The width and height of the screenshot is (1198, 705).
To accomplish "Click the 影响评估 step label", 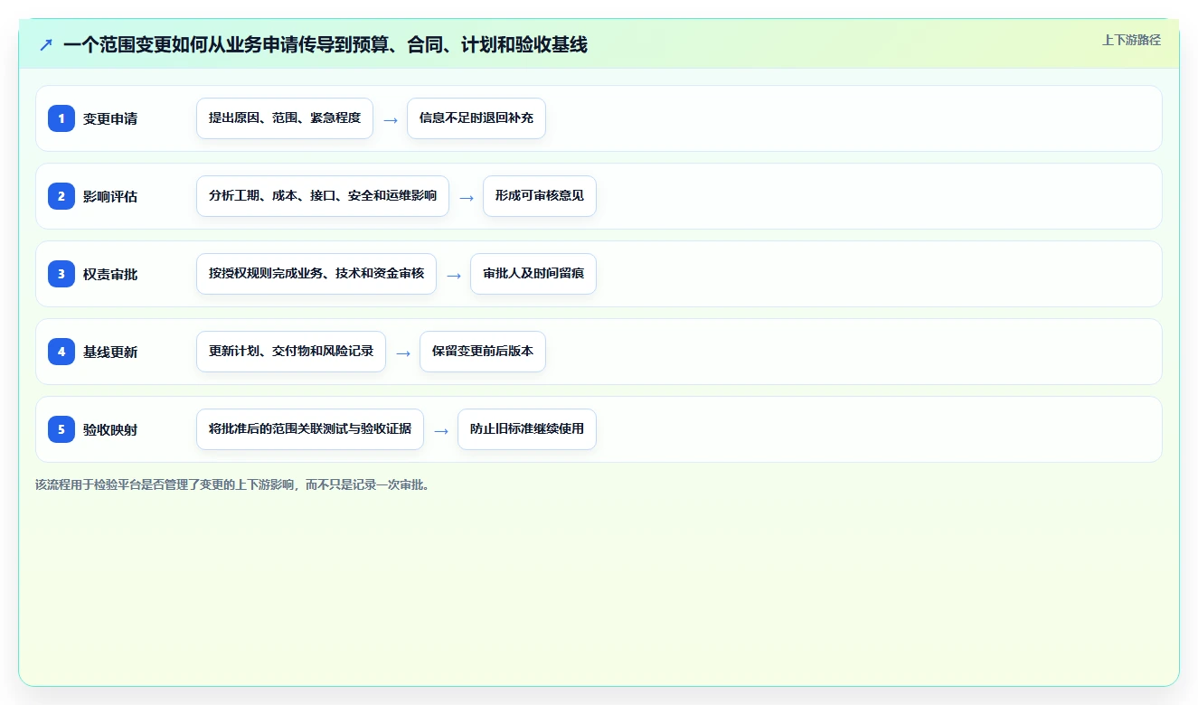I will 110,196.
